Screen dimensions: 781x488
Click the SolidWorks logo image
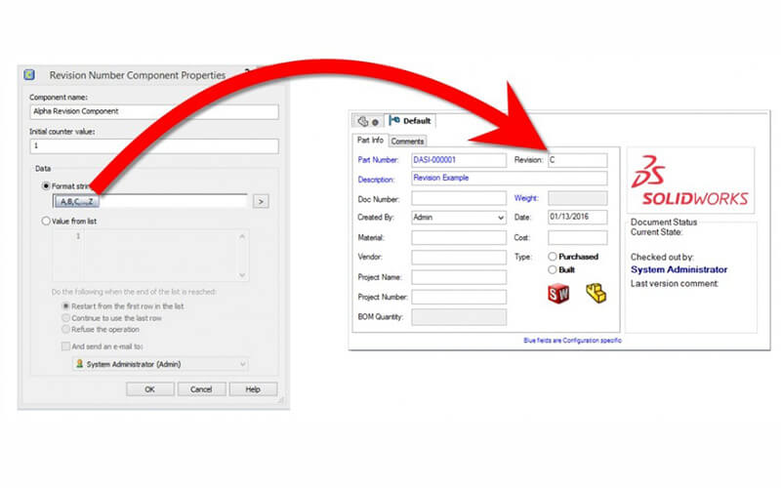[689, 183]
